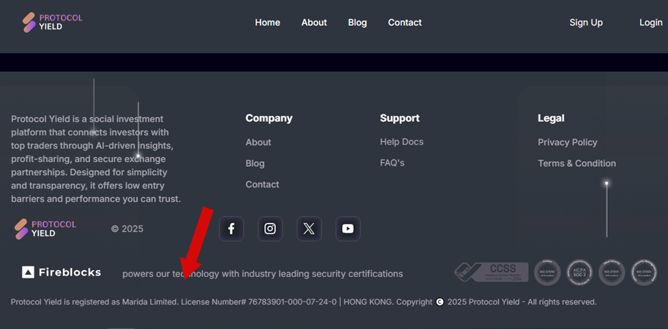Open the Terms & Condition link
Viewport: 668px width, 329px height.
coord(577,163)
